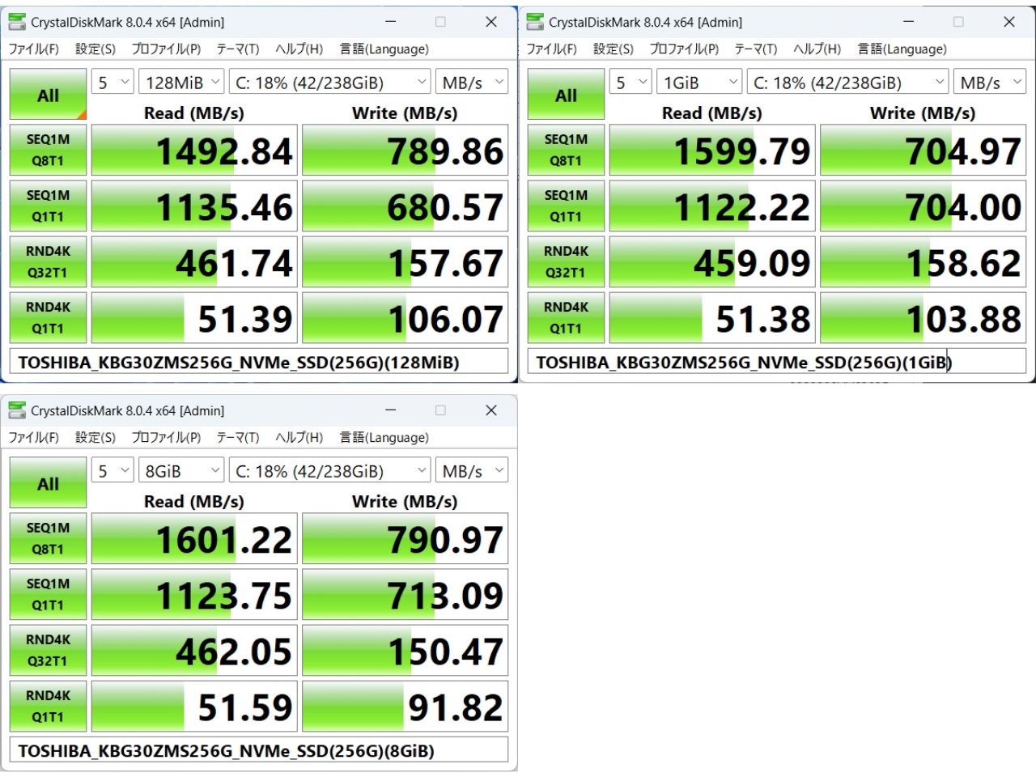The image size is (1036, 777).
Task: Run all tests with All in the 8GiB window
Action: pyautogui.click(x=48, y=483)
